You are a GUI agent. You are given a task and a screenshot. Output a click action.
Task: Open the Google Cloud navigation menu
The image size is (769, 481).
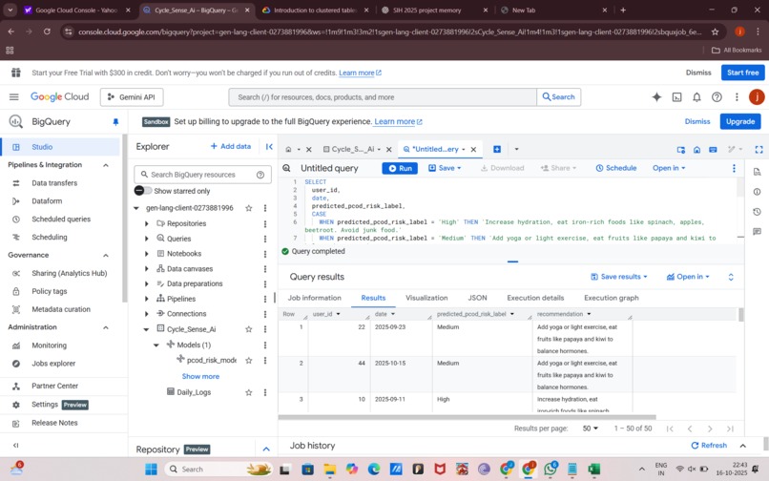click(x=13, y=97)
